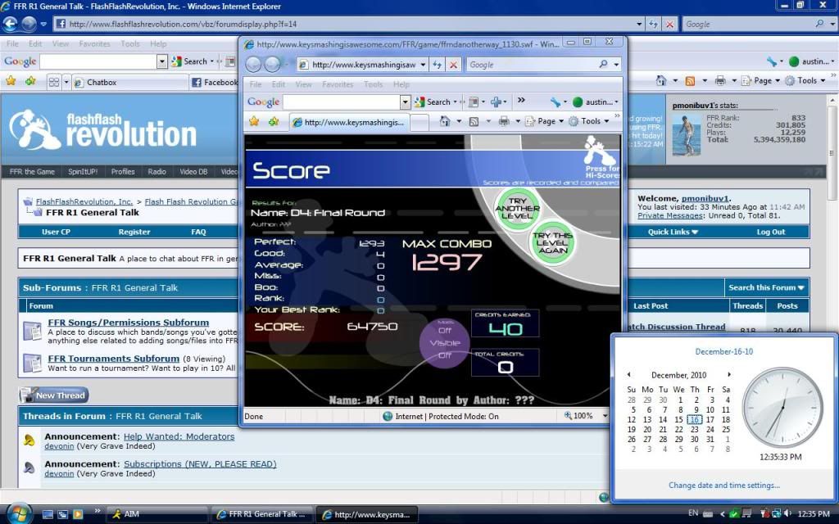The width and height of the screenshot is (839, 524).
Task: Click the Home icon in popup toolbar
Action: [445, 121]
